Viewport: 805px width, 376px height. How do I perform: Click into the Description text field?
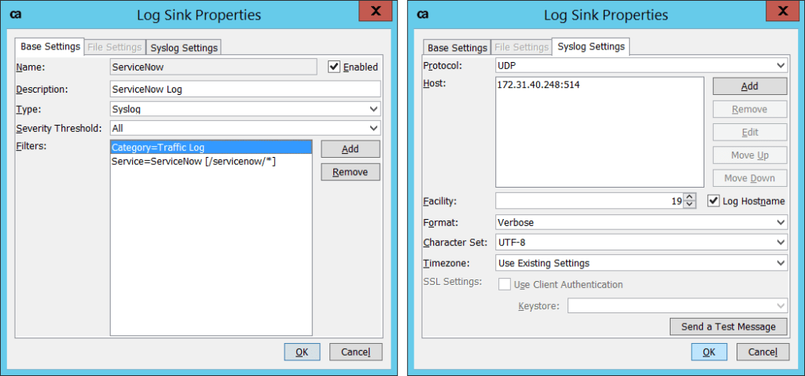point(245,89)
